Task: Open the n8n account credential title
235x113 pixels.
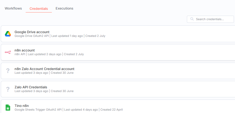Action: tap(25, 50)
